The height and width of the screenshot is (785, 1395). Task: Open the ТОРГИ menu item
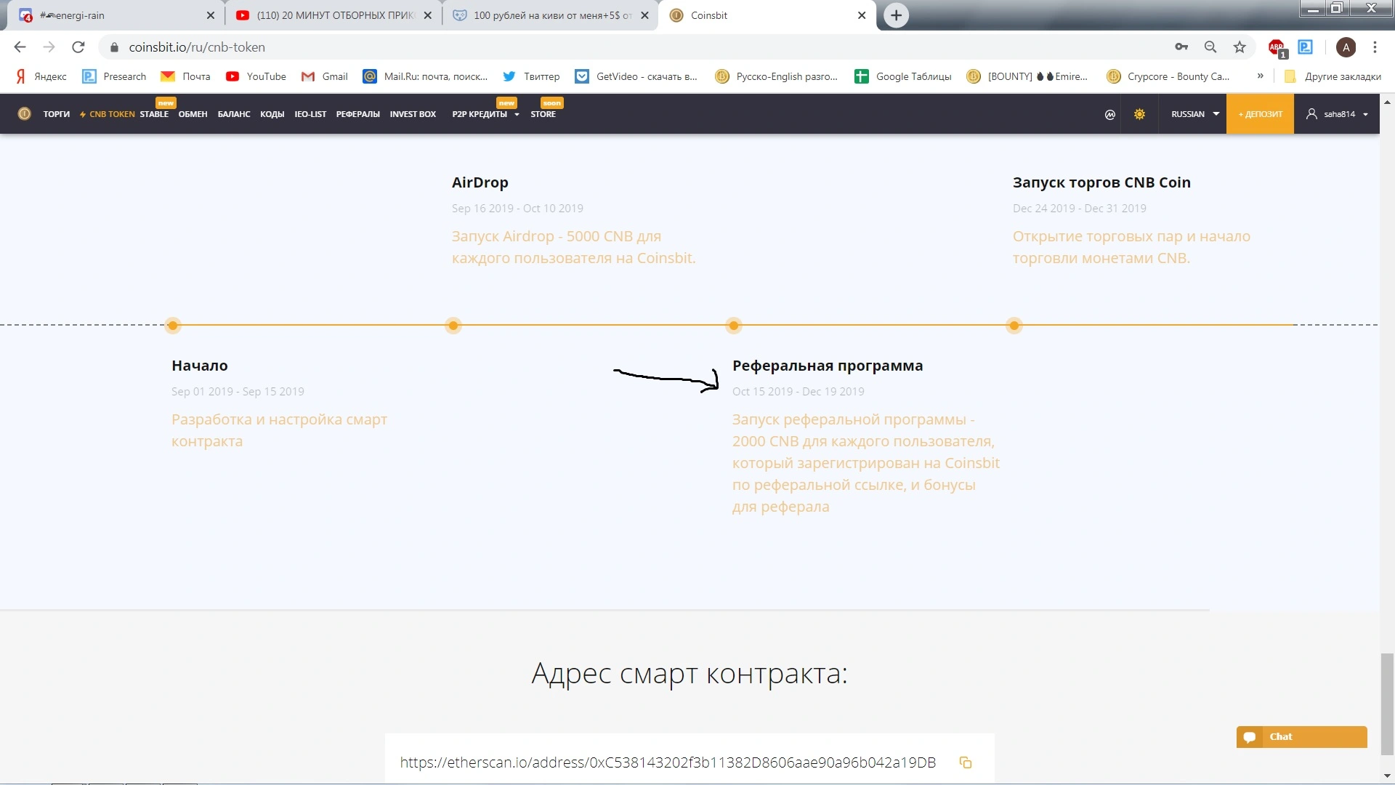(56, 114)
